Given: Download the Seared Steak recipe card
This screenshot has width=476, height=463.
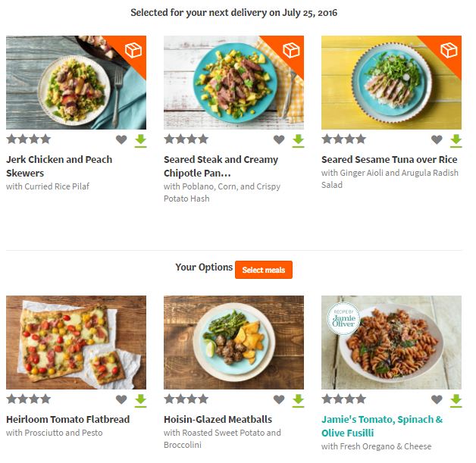Looking at the screenshot, I should pyautogui.click(x=298, y=140).
